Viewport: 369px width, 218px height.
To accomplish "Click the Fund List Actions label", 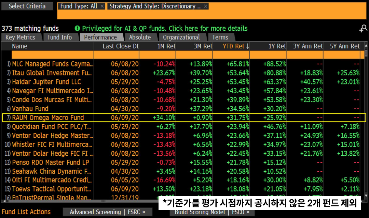I will [26, 212].
